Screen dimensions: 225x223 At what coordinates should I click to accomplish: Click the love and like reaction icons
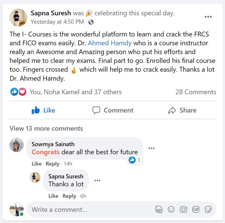tap(18, 92)
